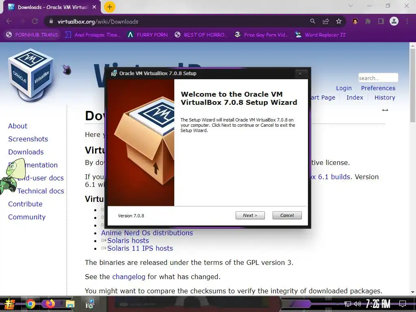This screenshot has height=312, width=416.
Task: Click the vertical scrollbar thumb
Action: click(413, 85)
